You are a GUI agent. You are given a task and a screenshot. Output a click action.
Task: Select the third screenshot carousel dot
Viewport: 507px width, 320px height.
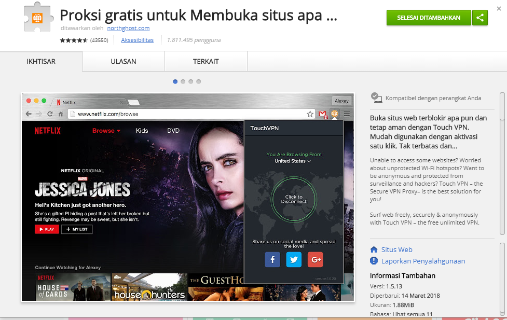click(191, 81)
